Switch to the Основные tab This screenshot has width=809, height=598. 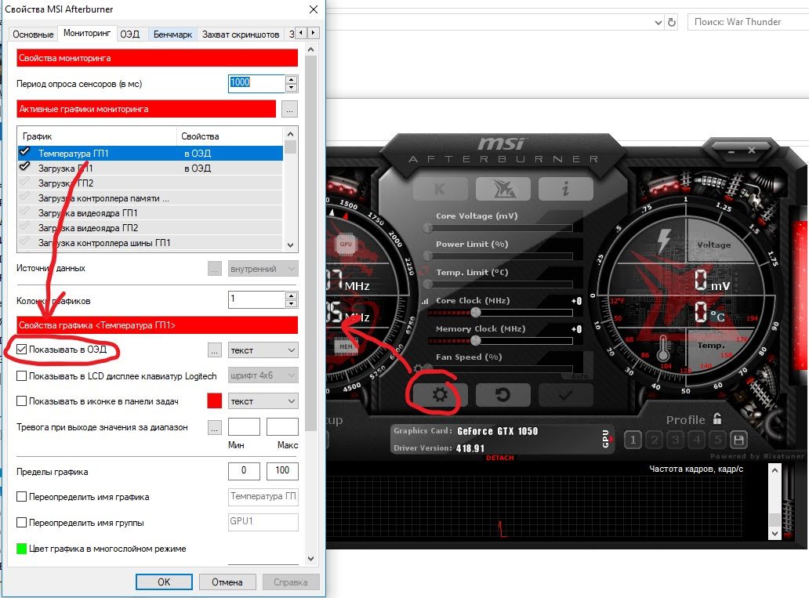click(x=33, y=34)
